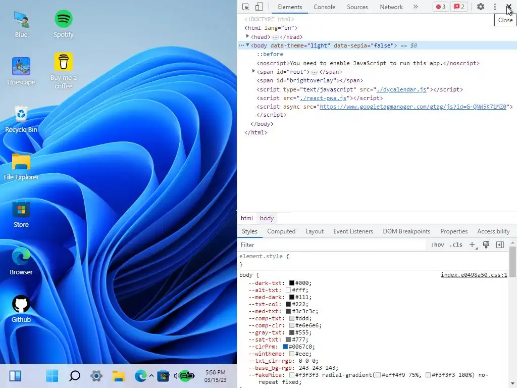
Task: Click the Windows Start button
Action: 52,376
